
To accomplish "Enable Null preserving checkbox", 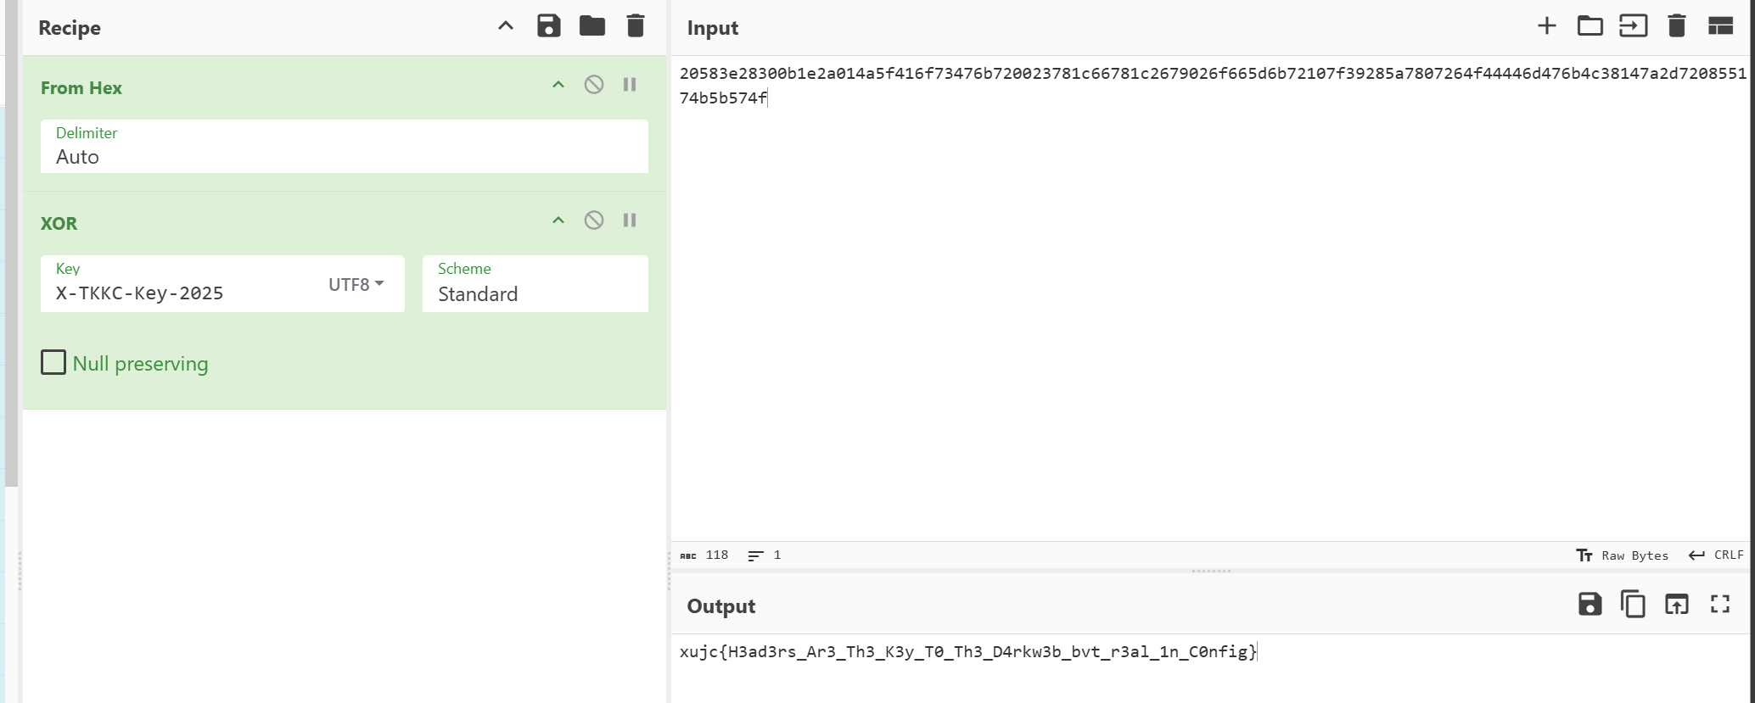I will coord(53,363).
